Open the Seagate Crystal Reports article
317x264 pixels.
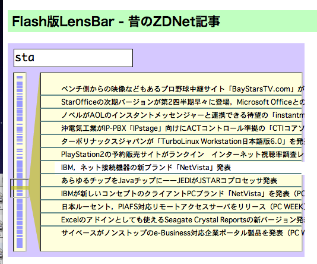click(172, 219)
